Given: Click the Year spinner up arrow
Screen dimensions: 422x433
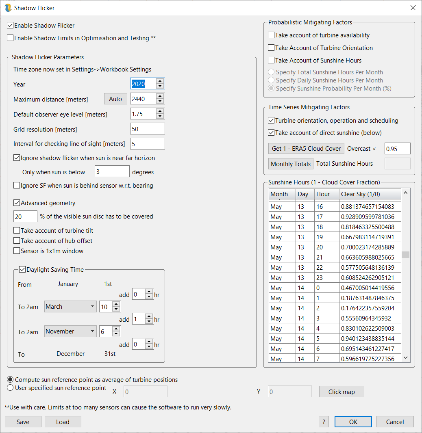Looking at the screenshot, I should [x=160, y=81].
